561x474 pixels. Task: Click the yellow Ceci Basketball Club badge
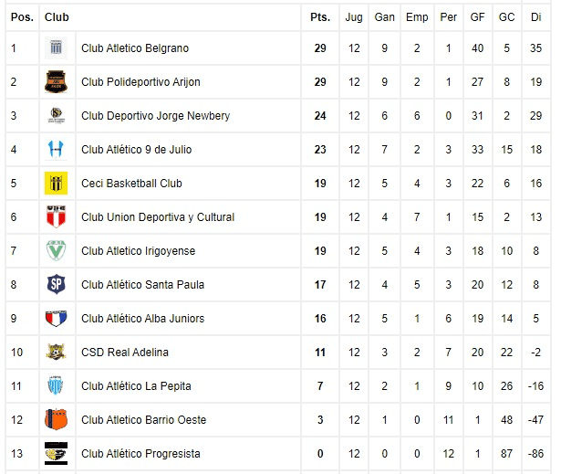pos(57,183)
